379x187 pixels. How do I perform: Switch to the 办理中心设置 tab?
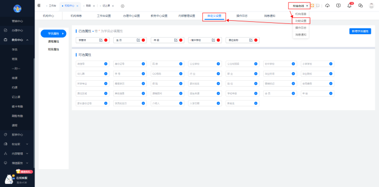(131, 16)
